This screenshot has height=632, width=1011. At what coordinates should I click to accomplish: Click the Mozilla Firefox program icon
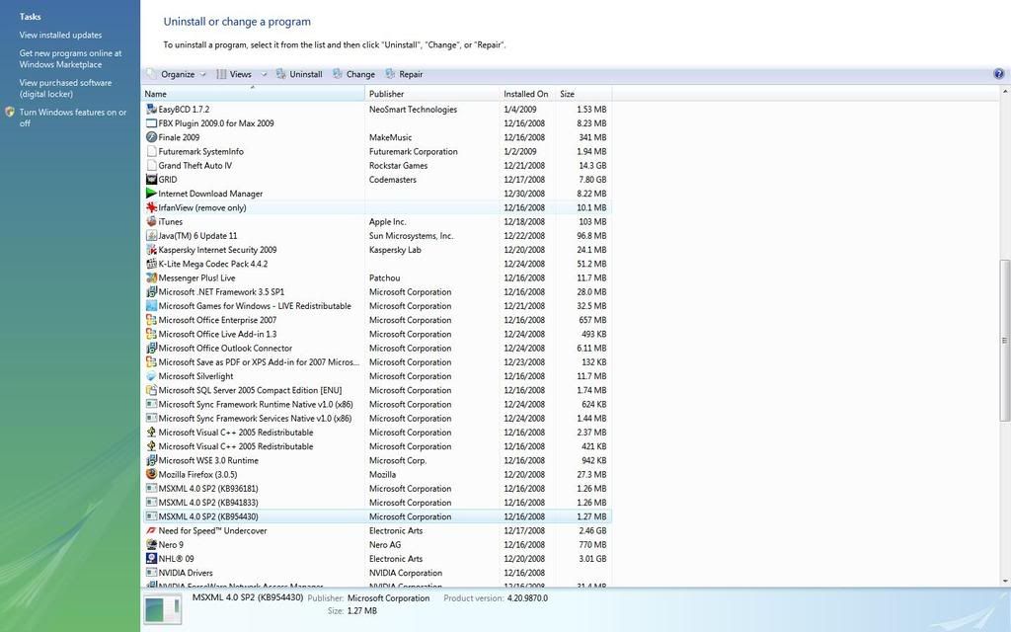[151, 474]
